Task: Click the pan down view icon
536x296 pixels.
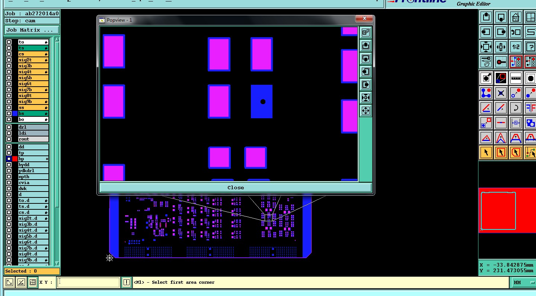Action: tap(501, 17)
